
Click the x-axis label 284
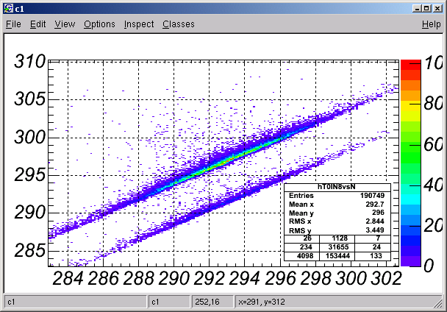coord(68,278)
